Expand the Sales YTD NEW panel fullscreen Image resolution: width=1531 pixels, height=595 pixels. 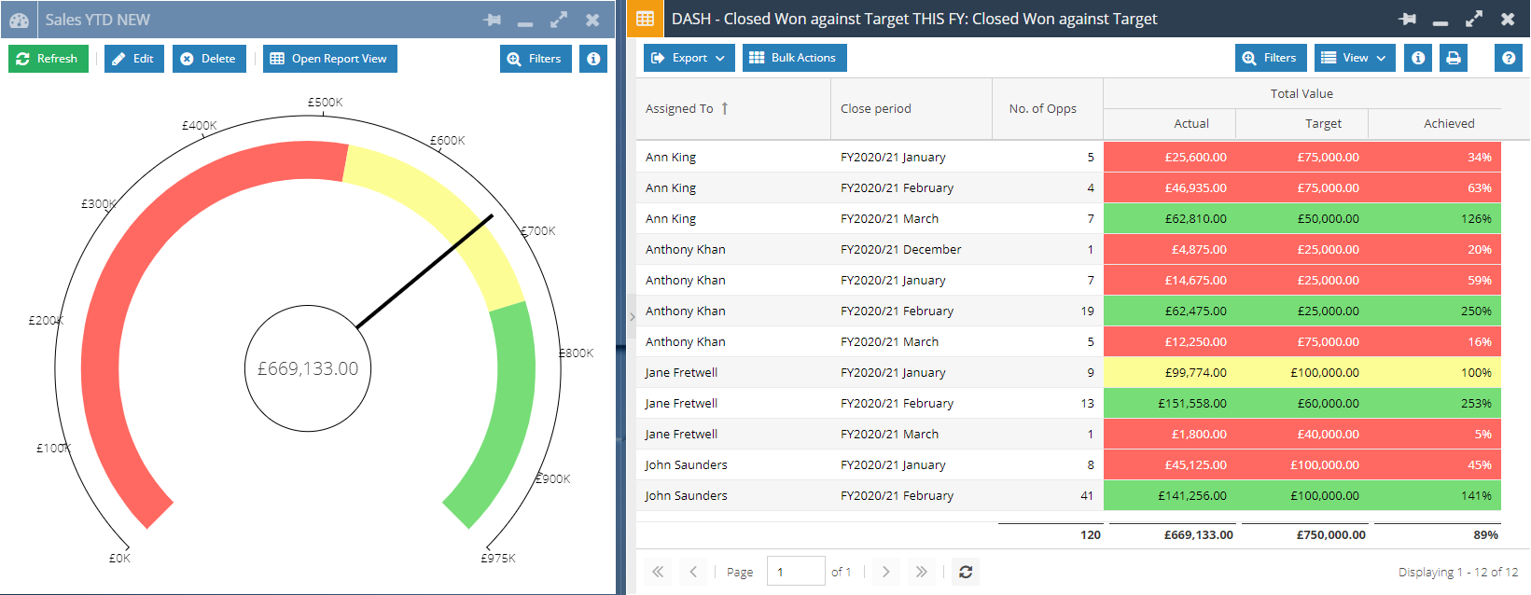[559, 20]
